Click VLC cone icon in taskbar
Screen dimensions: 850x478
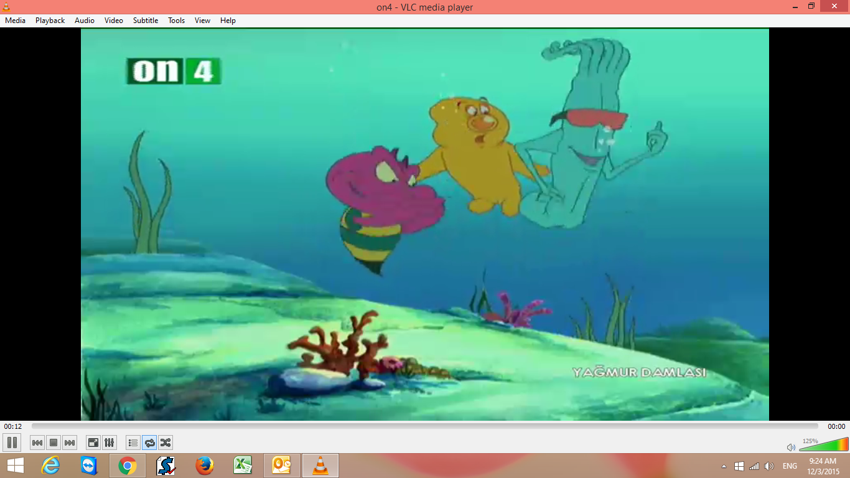tap(320, 466)
